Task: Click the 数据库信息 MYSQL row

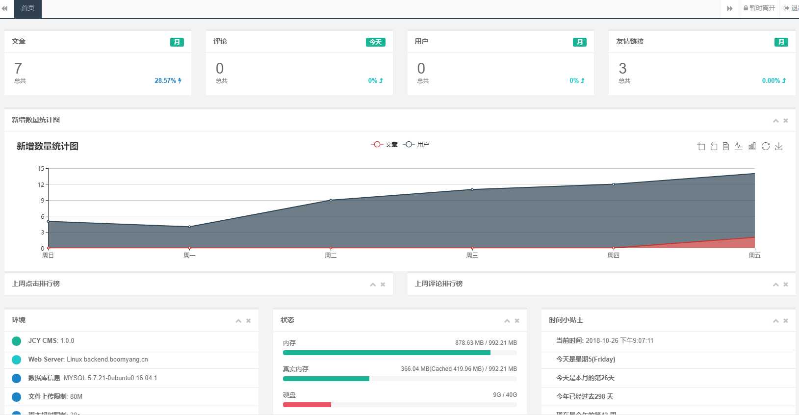Action: point(131,378)
